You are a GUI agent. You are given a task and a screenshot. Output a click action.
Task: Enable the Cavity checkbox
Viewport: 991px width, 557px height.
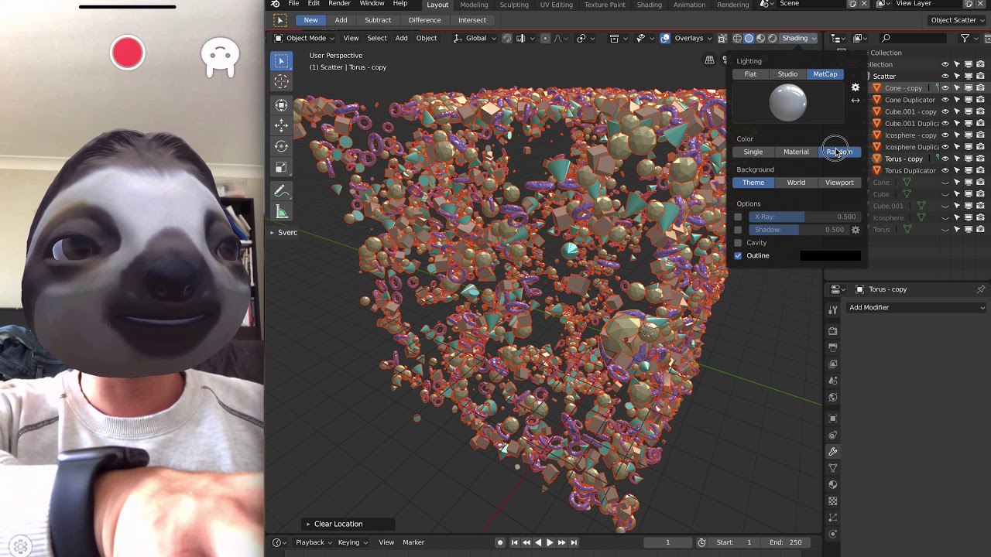[738, 243]
